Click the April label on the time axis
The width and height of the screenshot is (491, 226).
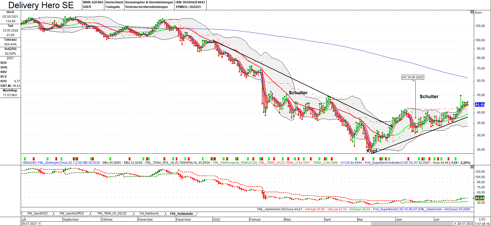pos(328,220)
